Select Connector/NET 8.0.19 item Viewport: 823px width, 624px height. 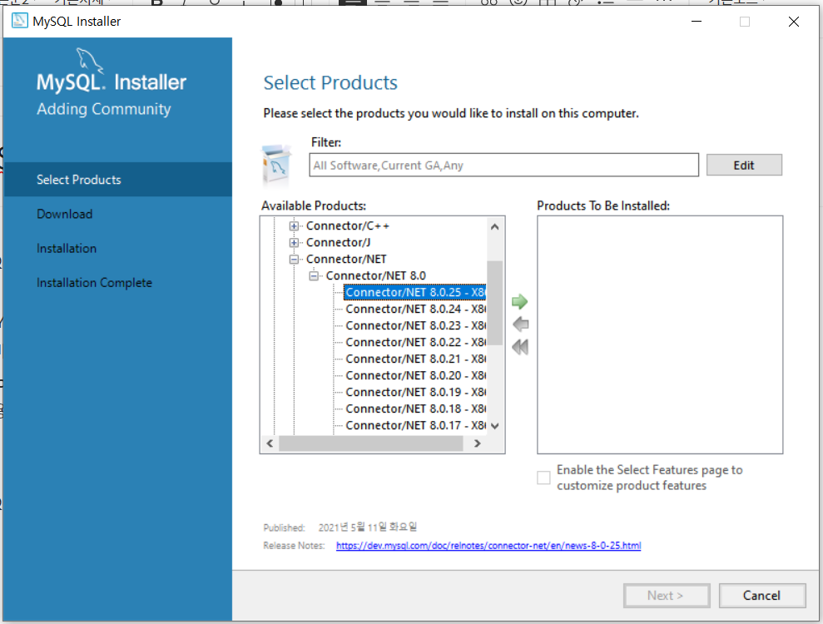[414, 392]
